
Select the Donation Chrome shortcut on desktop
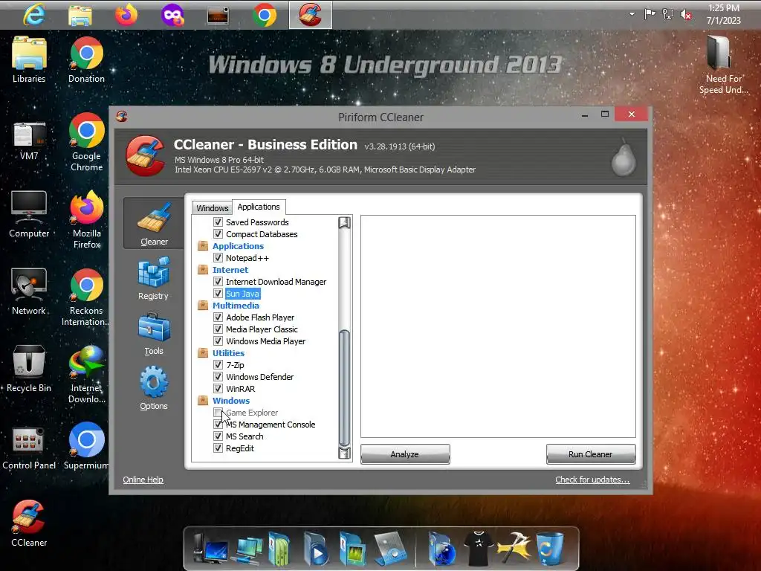(x=86, y=59)
